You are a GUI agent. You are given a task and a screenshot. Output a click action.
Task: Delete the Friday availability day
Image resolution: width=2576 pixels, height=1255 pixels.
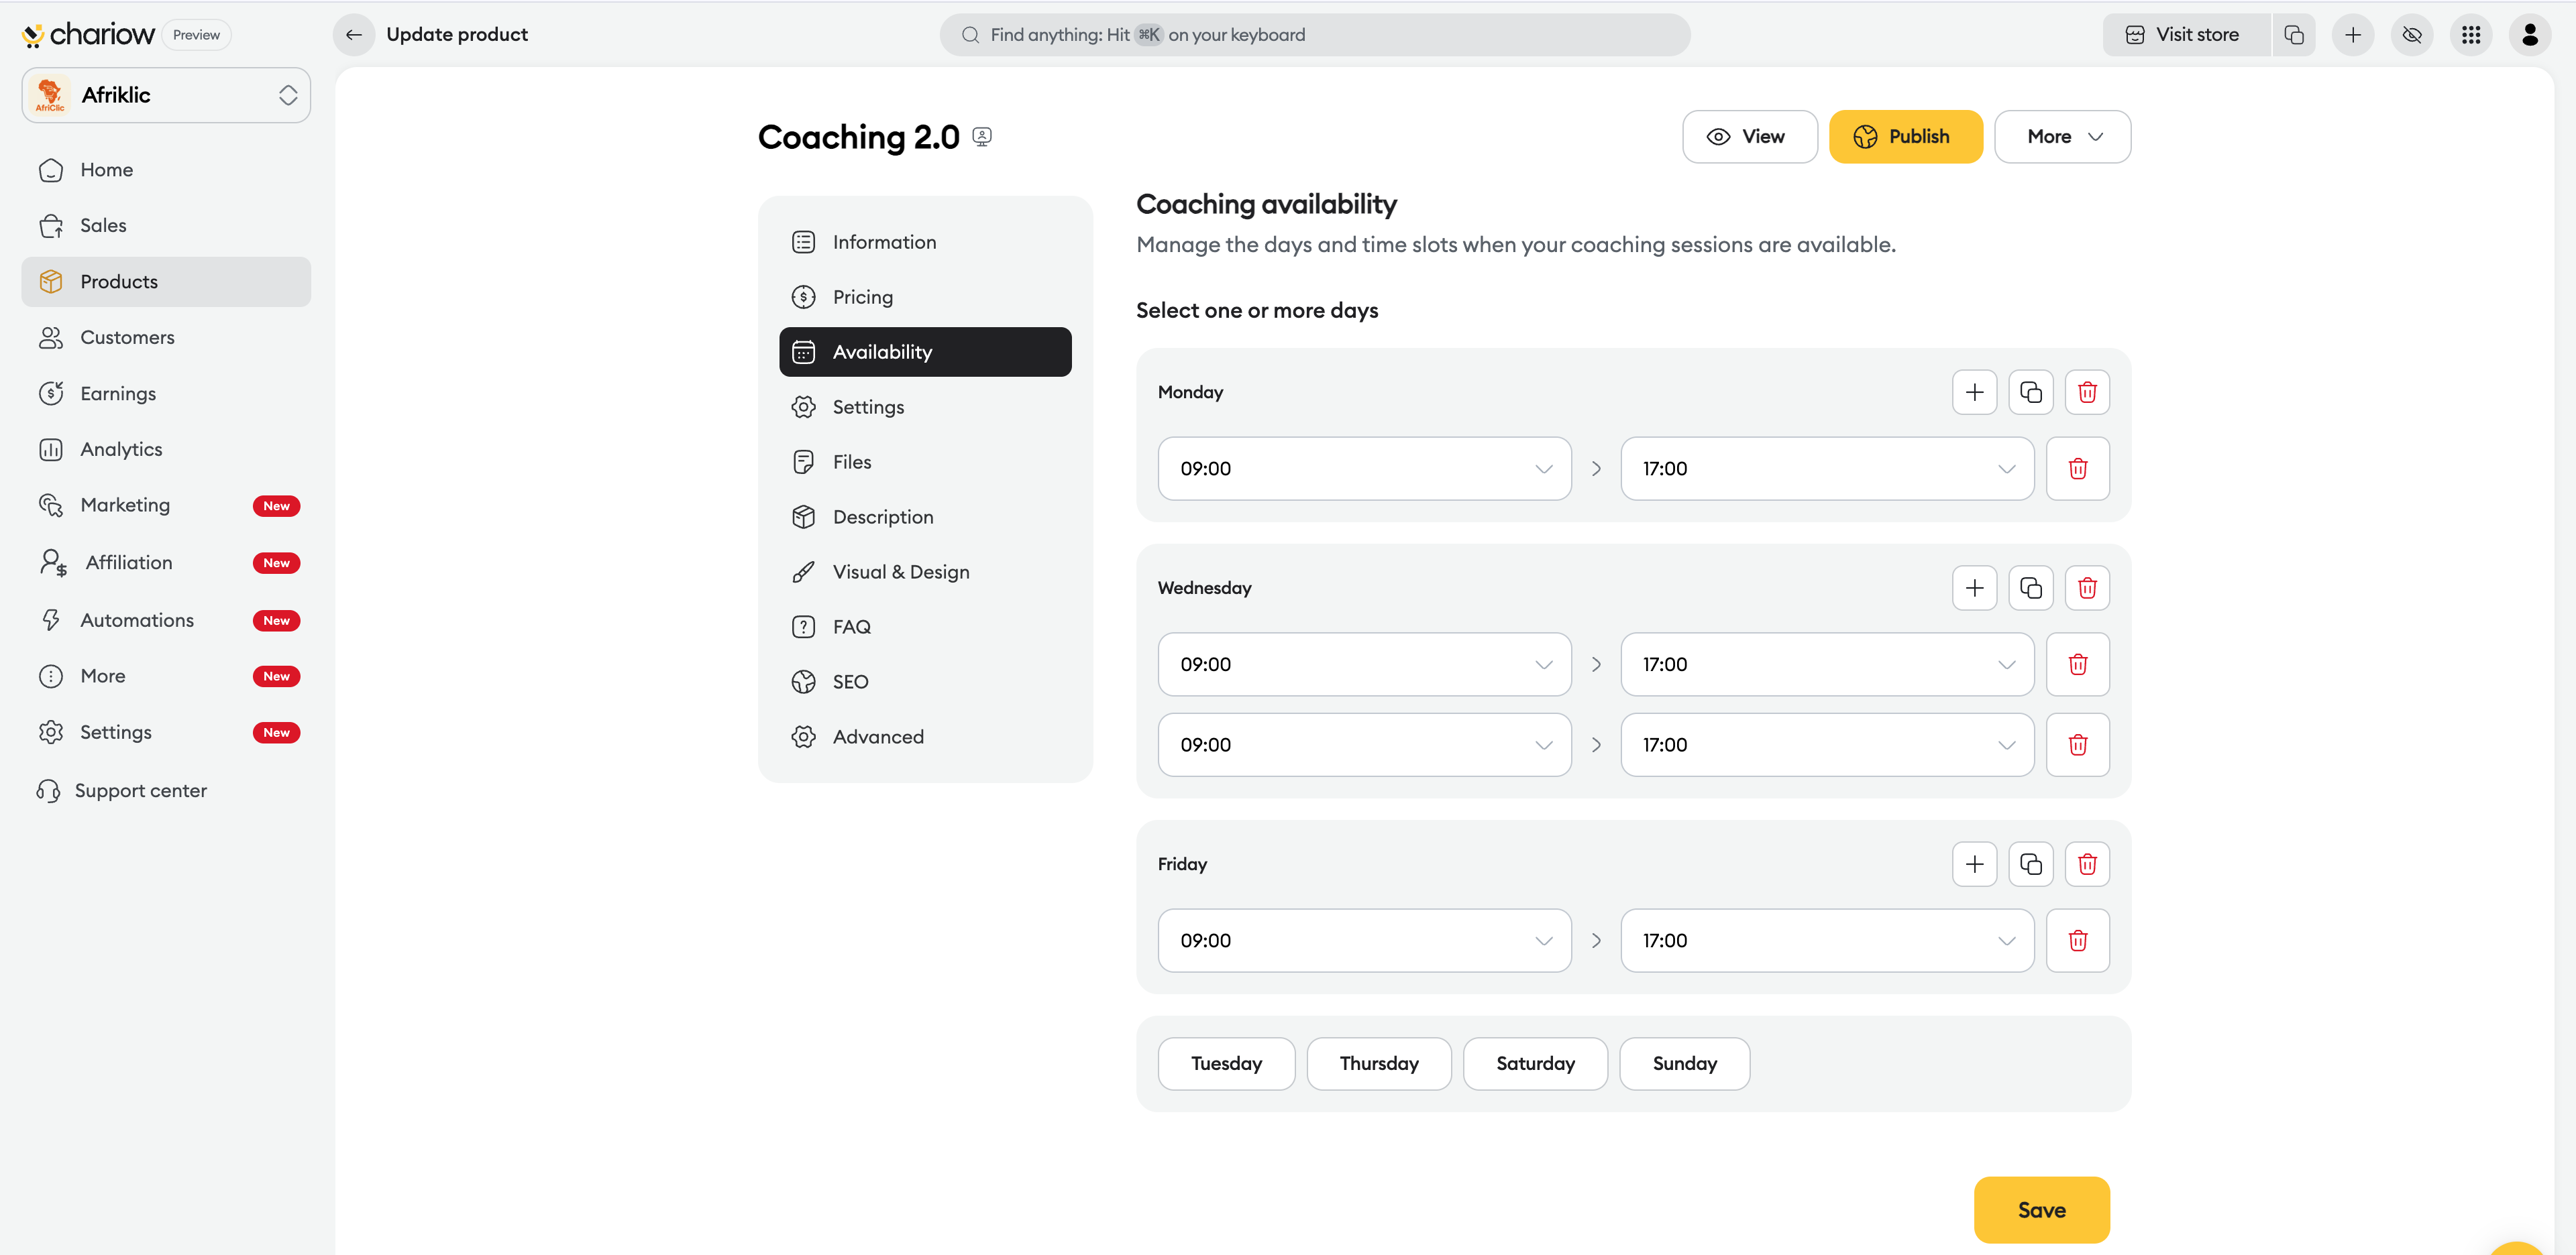2086,863
